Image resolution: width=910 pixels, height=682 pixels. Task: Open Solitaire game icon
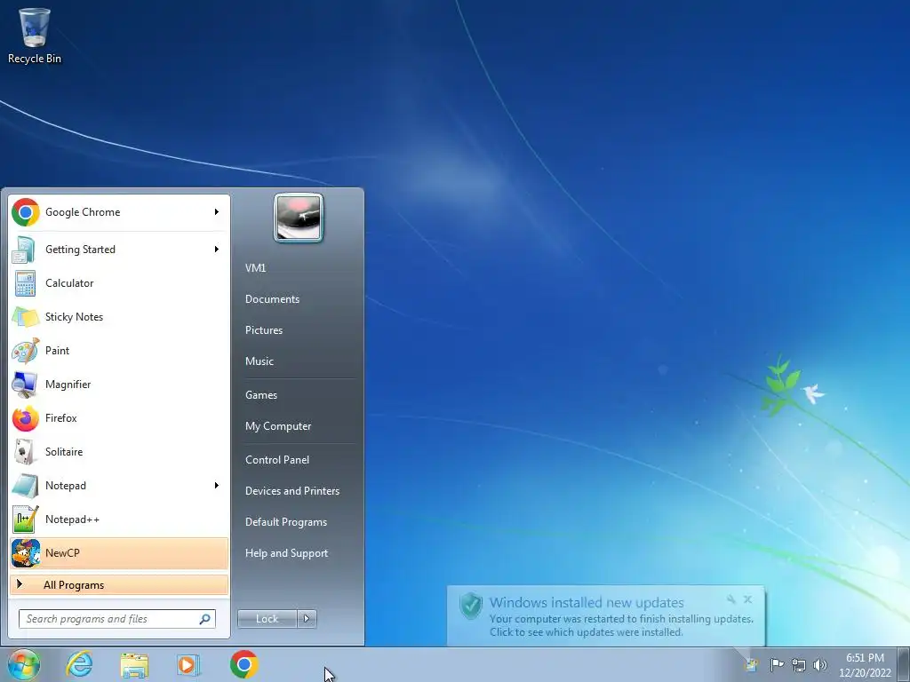click(x=24, y=452)
